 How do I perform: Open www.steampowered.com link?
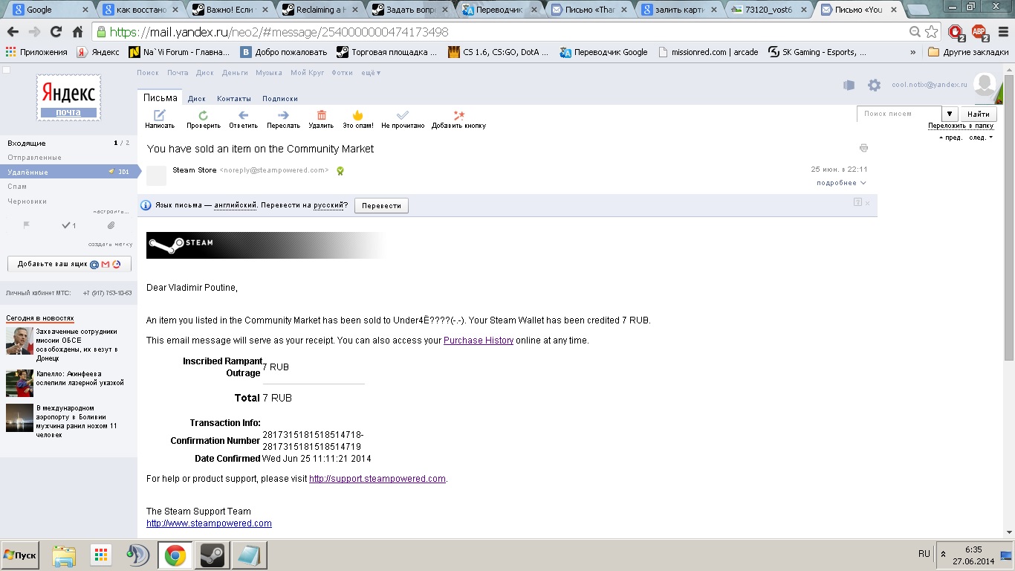[x=209, y=523]
